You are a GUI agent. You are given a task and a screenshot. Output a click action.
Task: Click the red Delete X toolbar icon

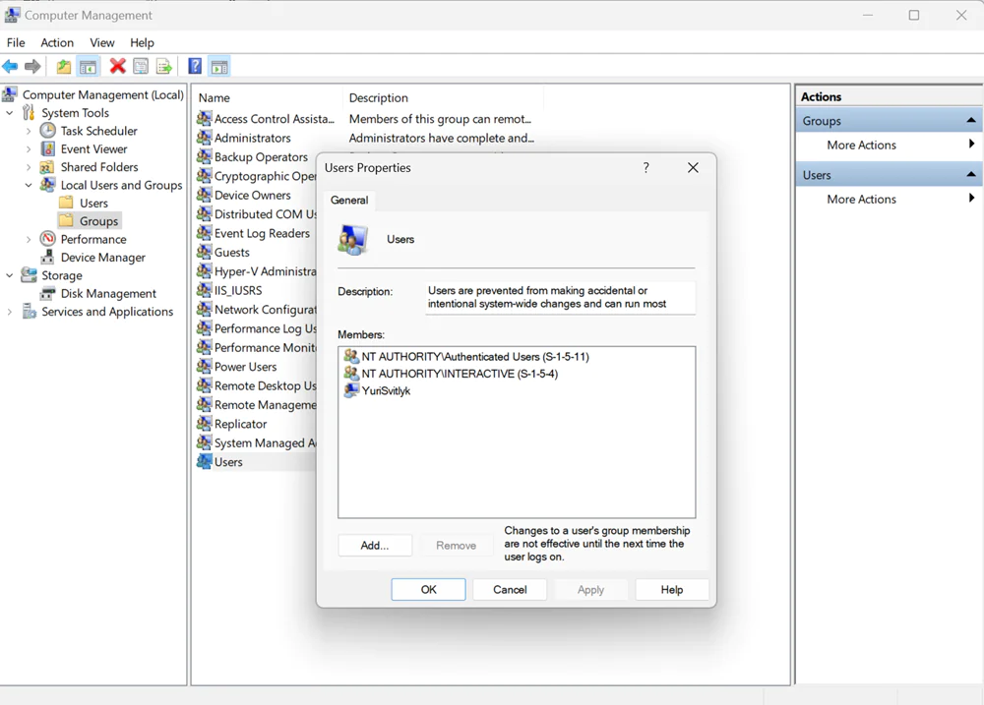117,66
